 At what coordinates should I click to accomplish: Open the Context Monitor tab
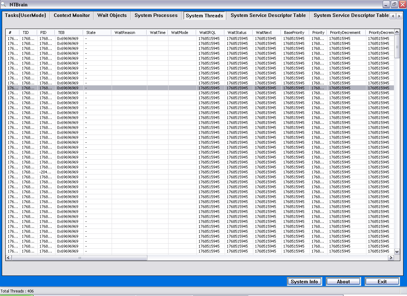click(x=72, y=16)
